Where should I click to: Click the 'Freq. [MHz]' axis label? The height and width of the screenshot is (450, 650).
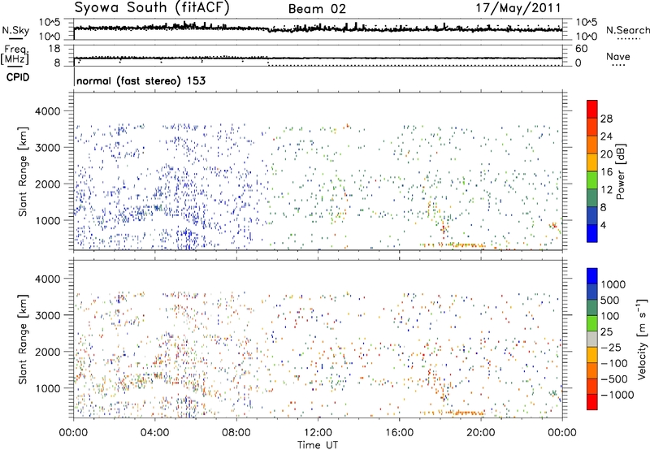15,54
